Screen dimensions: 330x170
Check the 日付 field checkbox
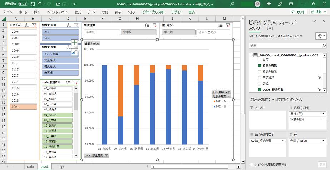[x=260, y=60]
